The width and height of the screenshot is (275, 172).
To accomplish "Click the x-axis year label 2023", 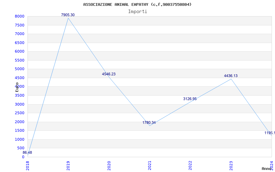I will pos(231,165).
